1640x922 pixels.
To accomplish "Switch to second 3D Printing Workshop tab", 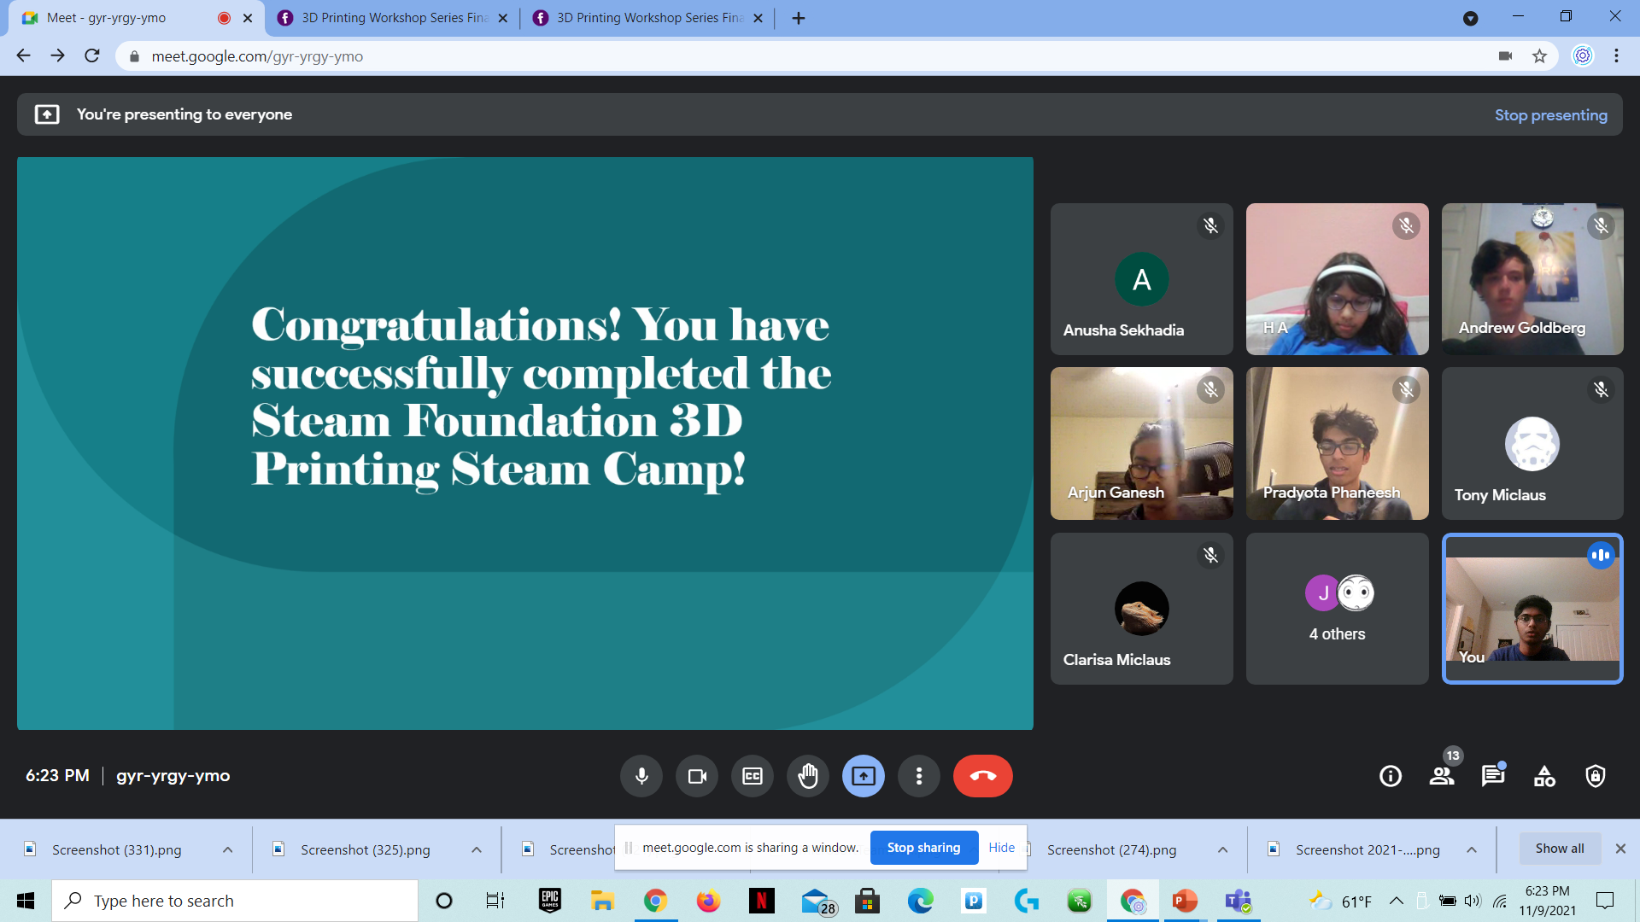I will pyautogui.click(x=647, y=18).
